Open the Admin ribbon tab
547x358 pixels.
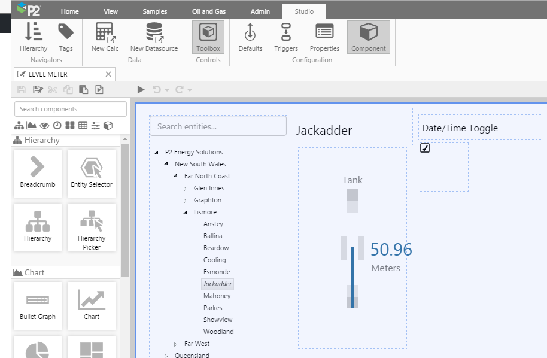pos(260,11)
